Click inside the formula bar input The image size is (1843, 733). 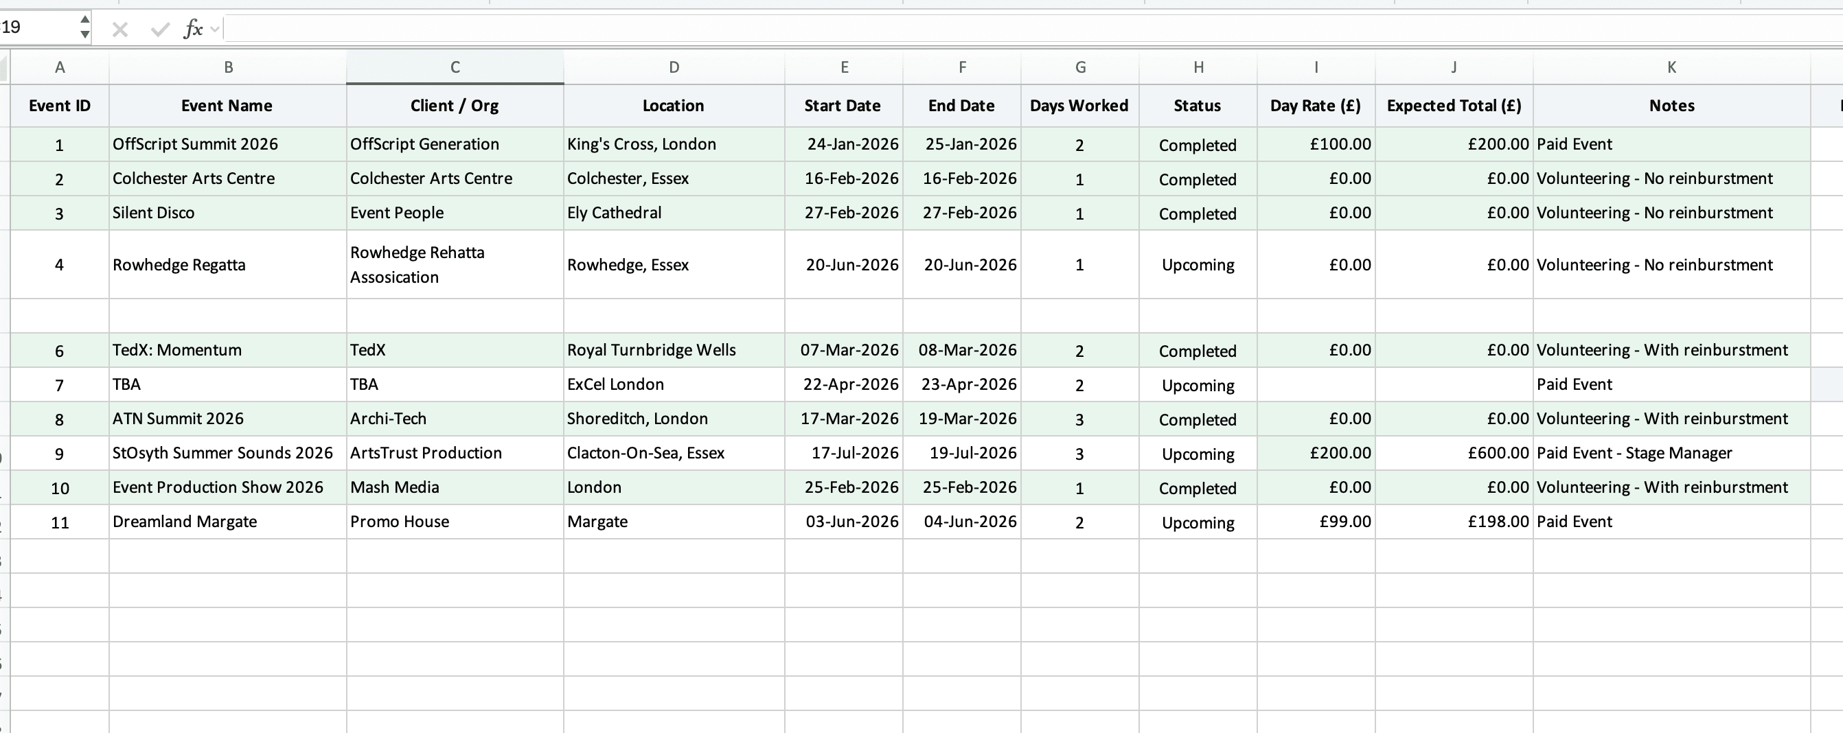(x=1032, y=29)
